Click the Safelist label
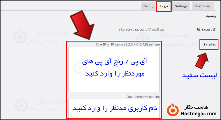The height and width of the screenshot is (120, 221). tap(209, 44)
